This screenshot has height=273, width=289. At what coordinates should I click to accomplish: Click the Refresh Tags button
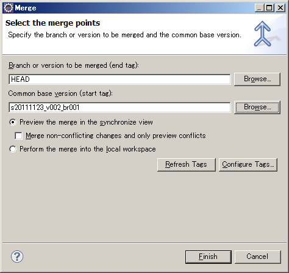pos(187,164)
